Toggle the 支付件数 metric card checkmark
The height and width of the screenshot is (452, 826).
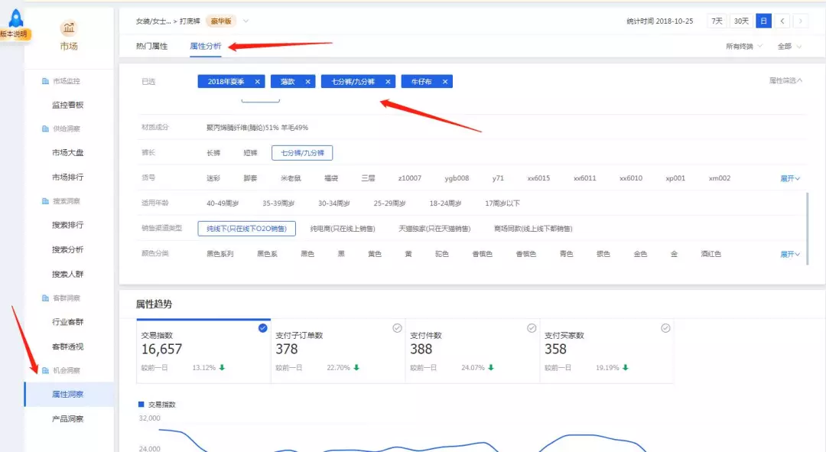point(532,328)
